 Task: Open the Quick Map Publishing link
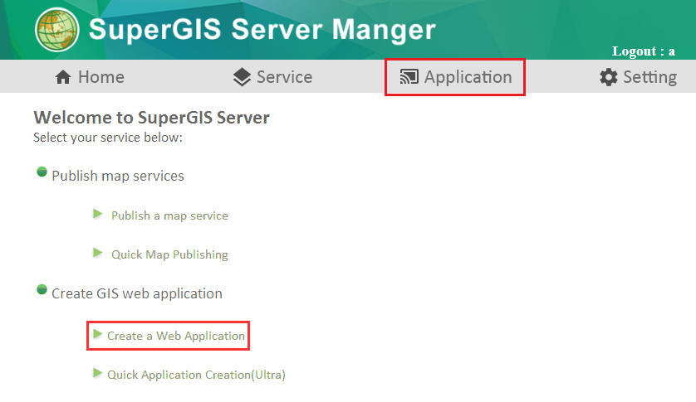click(169, 254)
